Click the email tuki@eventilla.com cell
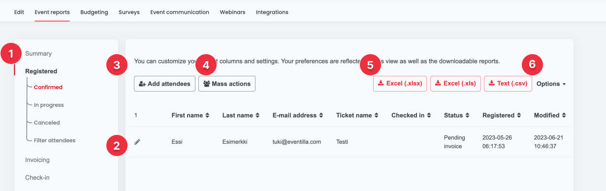 pyautogui.click(x=297, y=142)
